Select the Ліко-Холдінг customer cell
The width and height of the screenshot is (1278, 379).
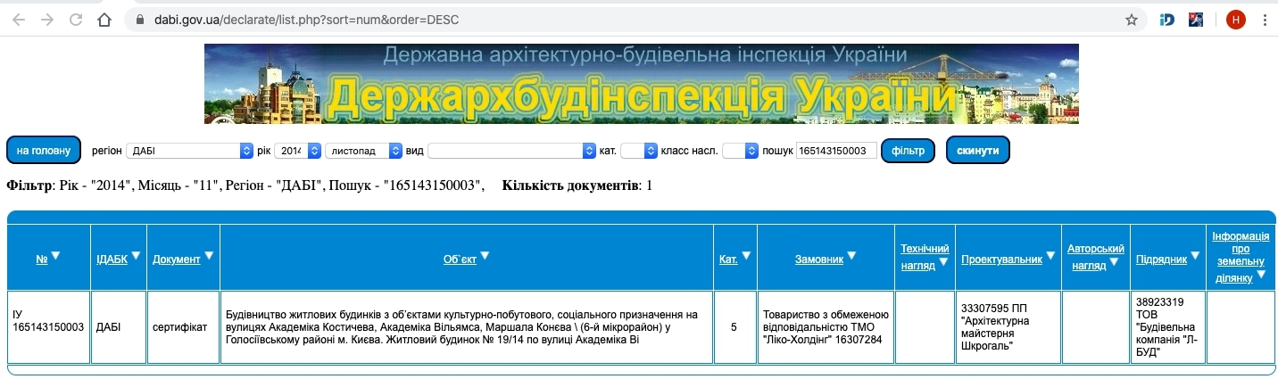point(826,327)
